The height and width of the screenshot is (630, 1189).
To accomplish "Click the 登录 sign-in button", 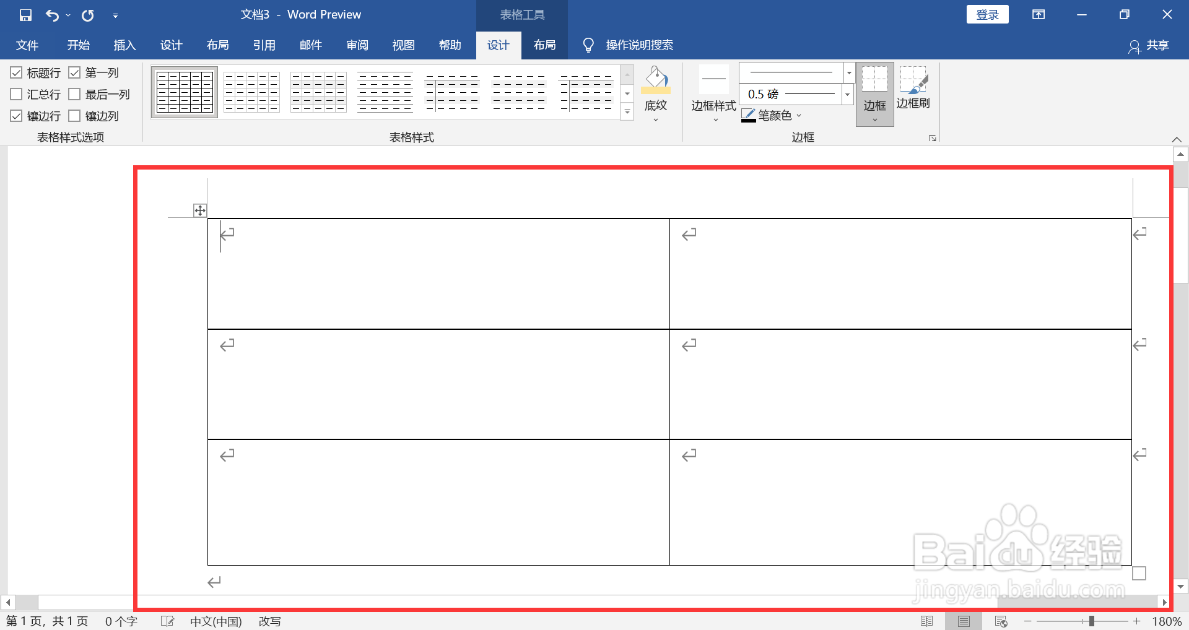I will 987,14.
